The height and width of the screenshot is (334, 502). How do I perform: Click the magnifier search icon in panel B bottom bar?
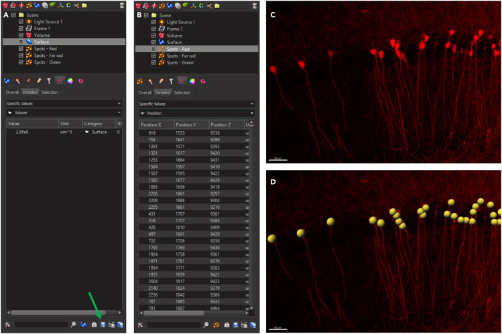click(x=206, y=325)
